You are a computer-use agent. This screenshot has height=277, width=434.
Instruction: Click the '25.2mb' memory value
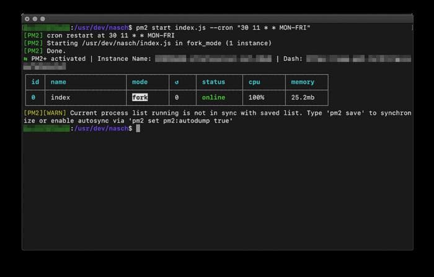[x=303, y=97]
